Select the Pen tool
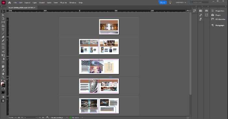 click(x=3, y=37)
